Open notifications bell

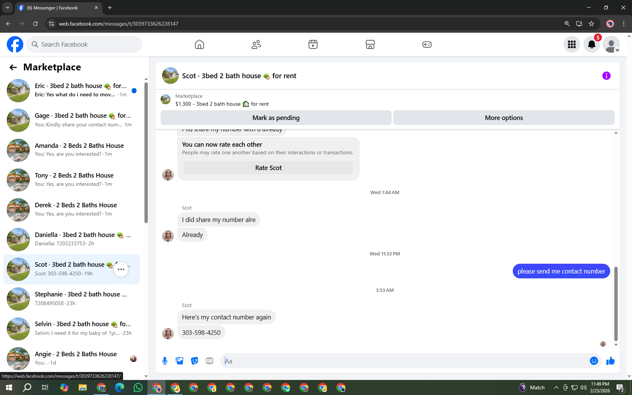tap(592, 44)
